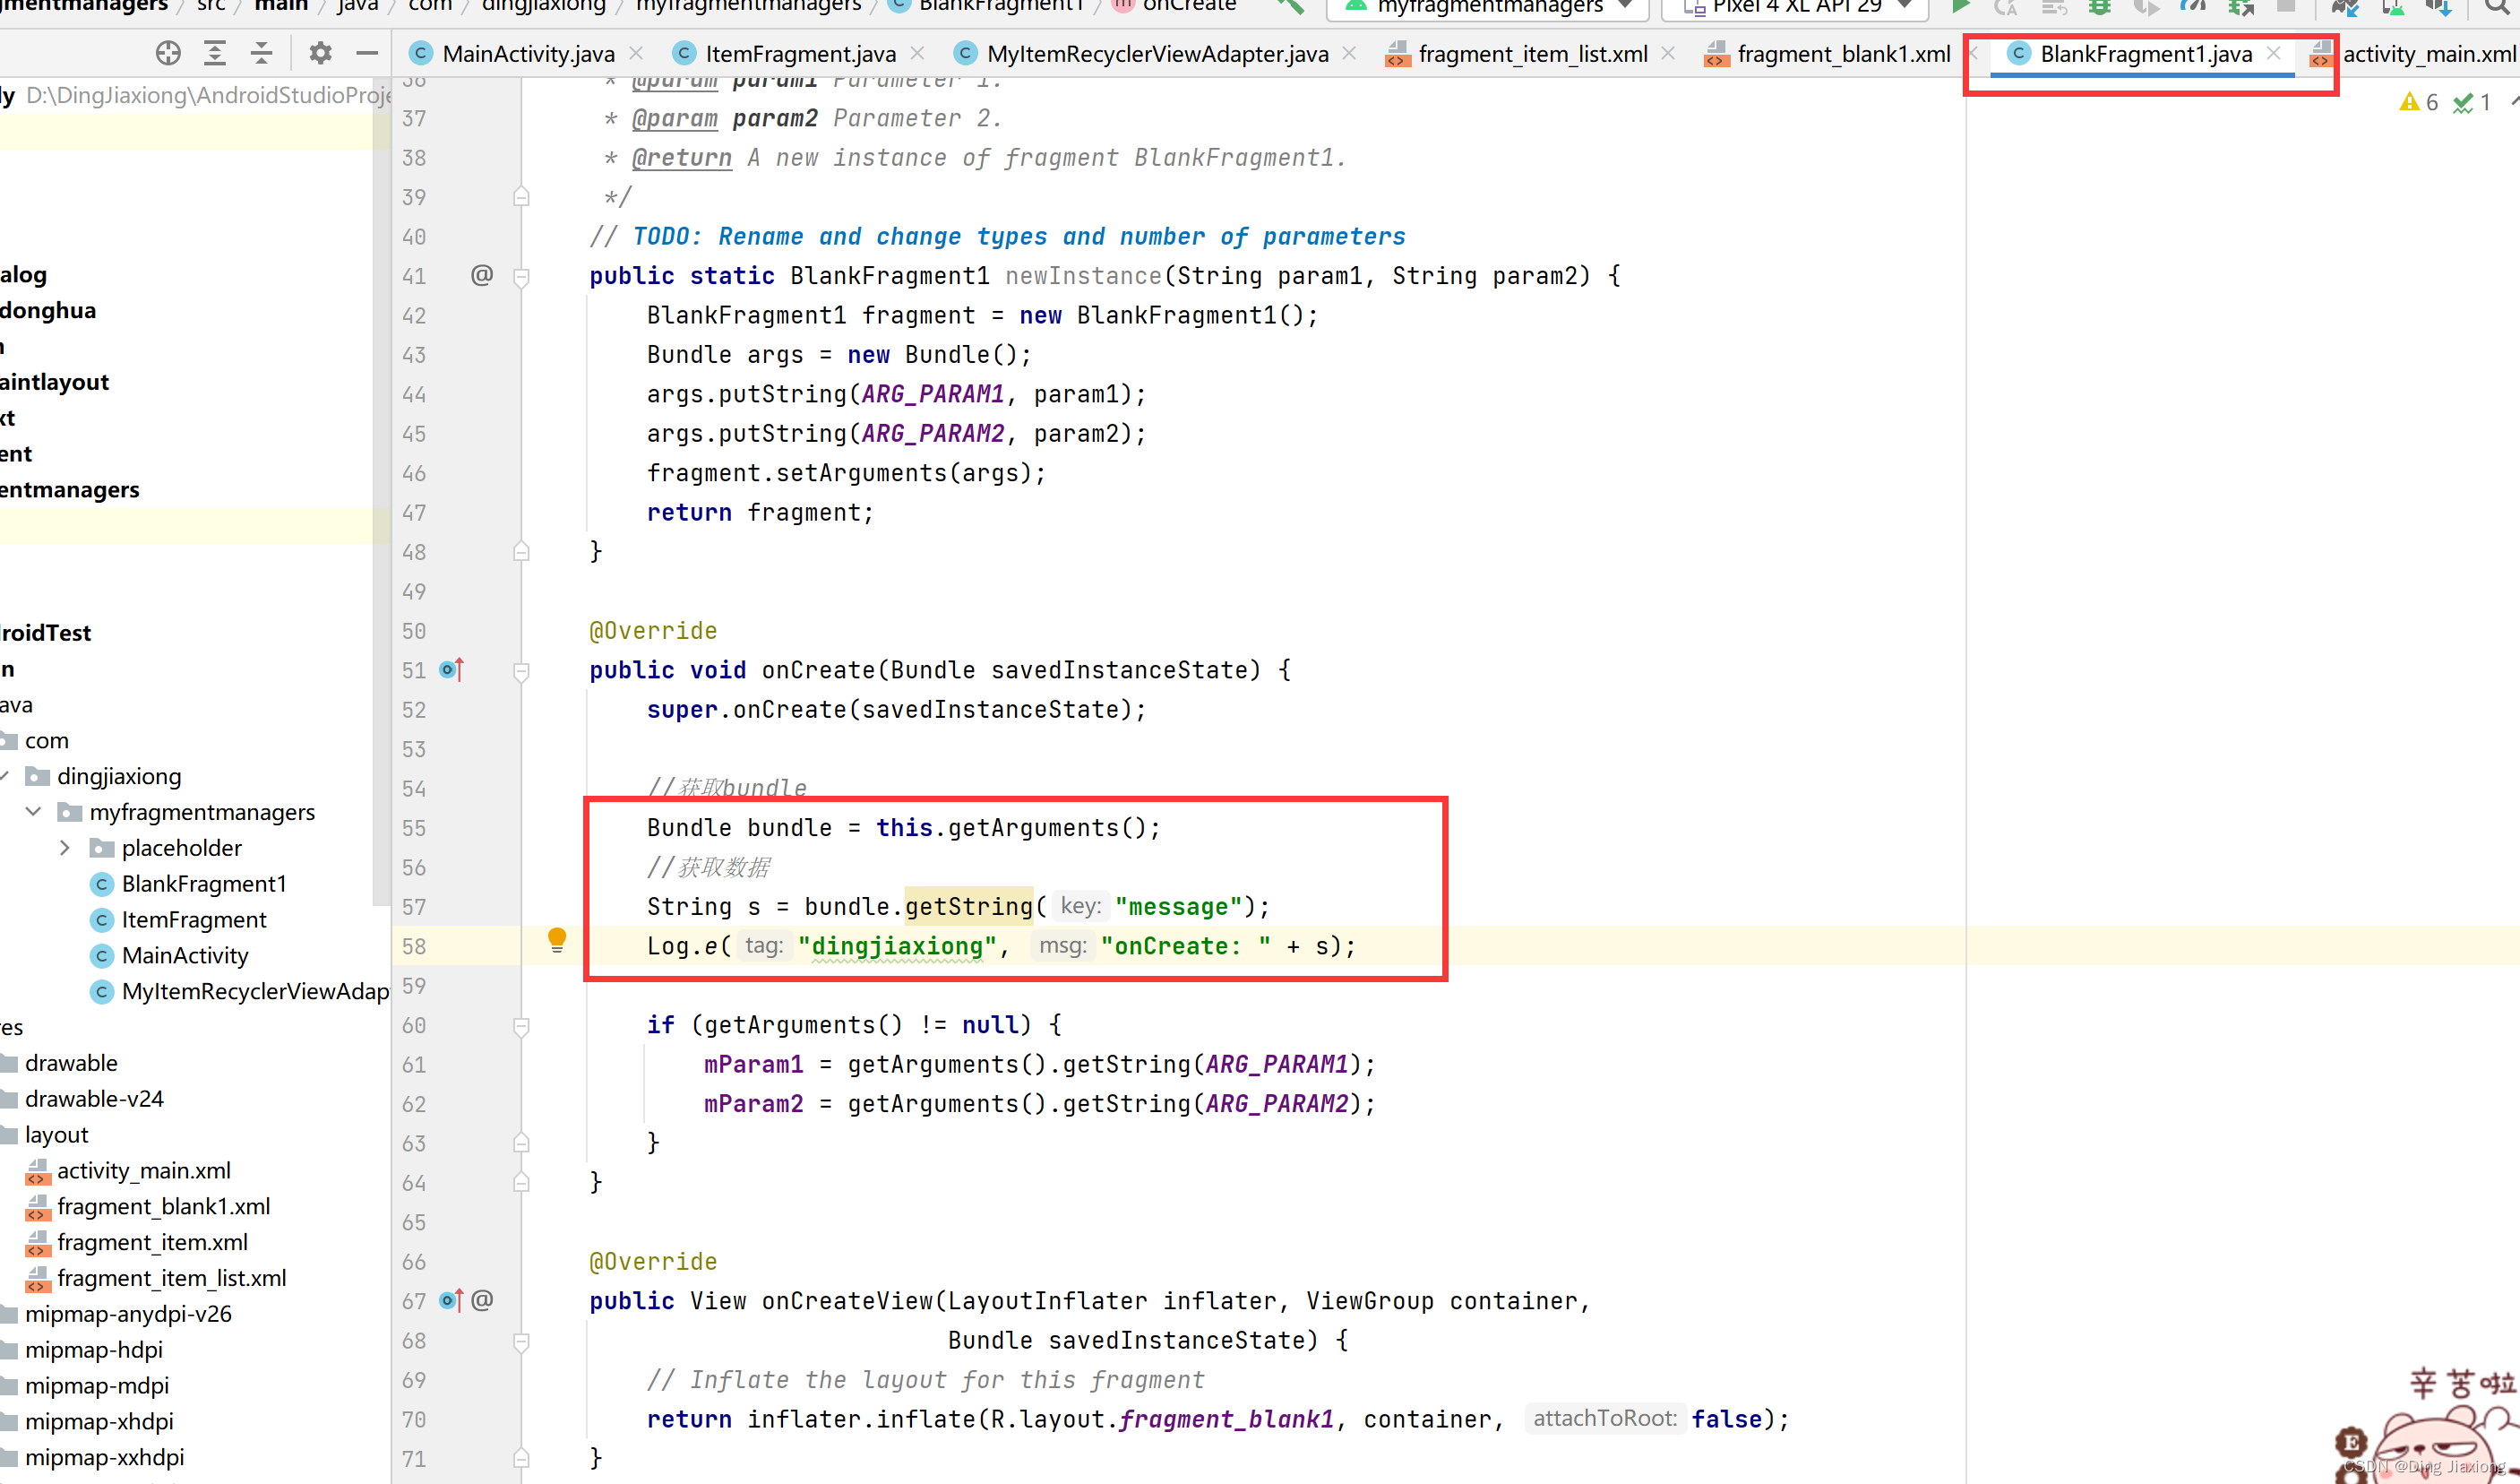Image resolution: width=2520 pixels, height=1484 pixels.
Task: Click the green Run triangle in toolbar
Action: (1960, 6)
